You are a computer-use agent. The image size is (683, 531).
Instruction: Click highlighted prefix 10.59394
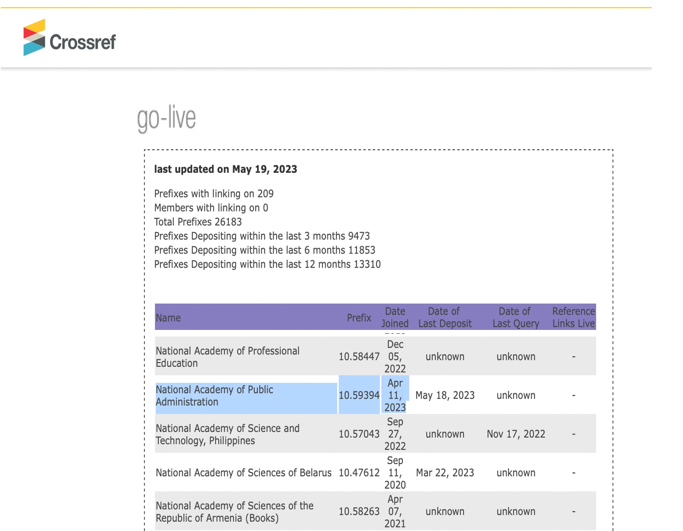click(359, 395)
